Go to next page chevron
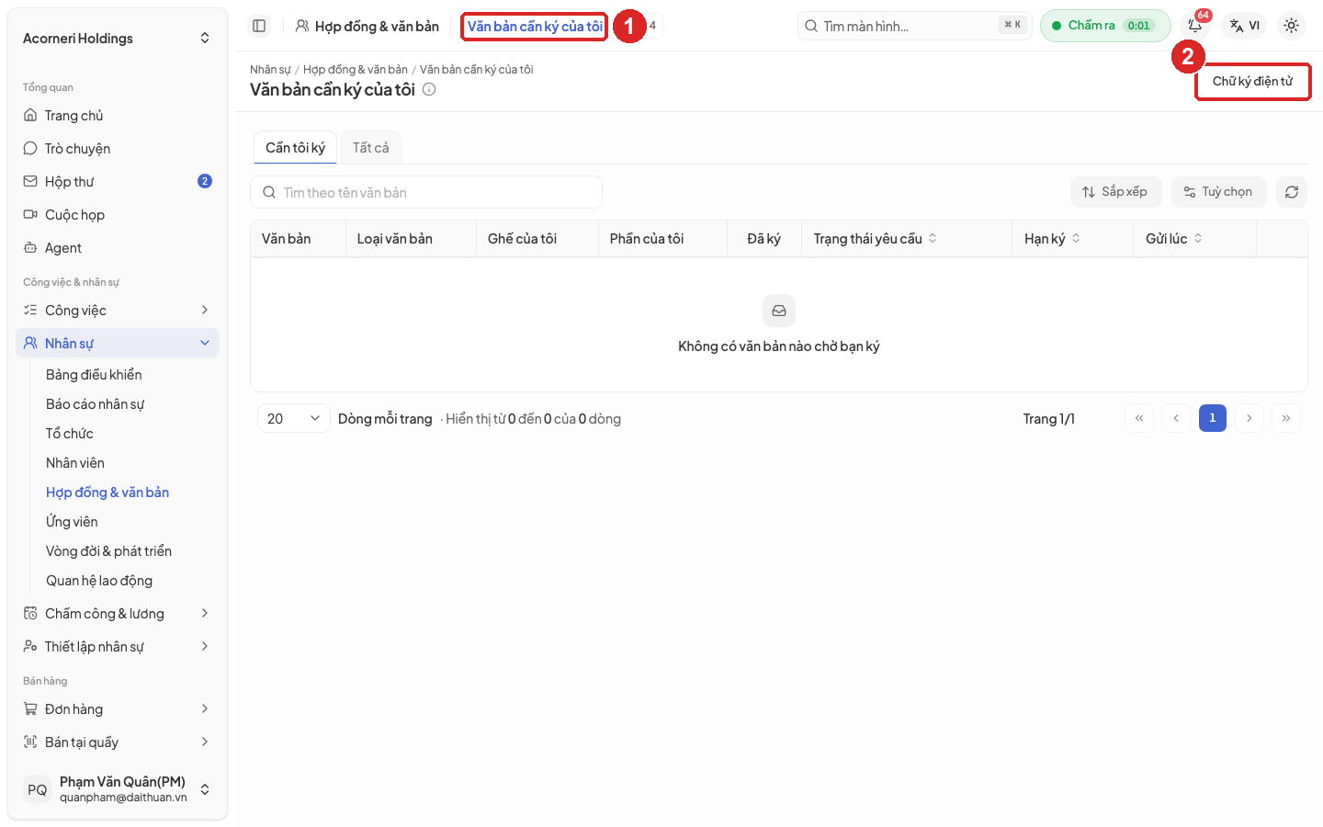The width and height of the screenshot is (1323, 827). (x=1249, y=418)
